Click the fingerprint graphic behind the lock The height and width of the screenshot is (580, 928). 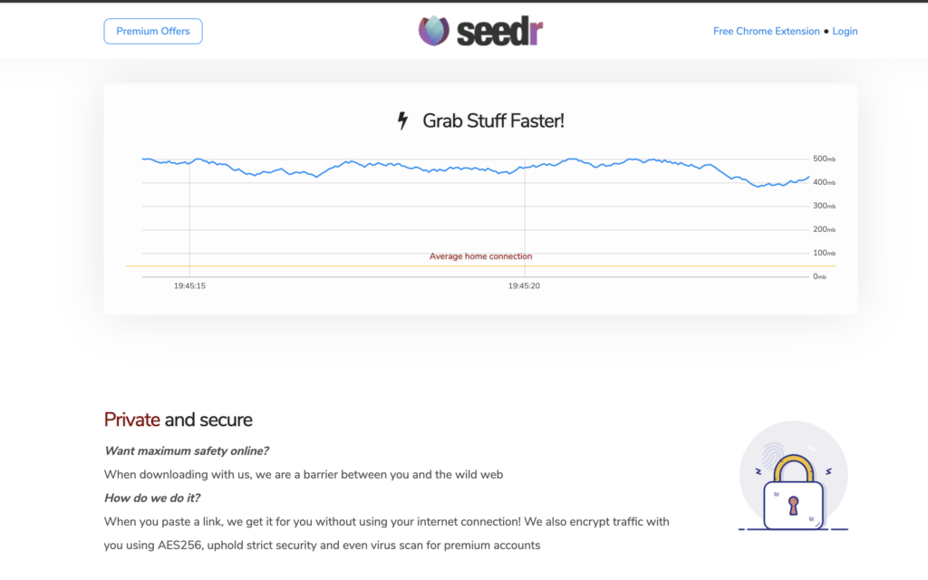[x=773, y=455]
